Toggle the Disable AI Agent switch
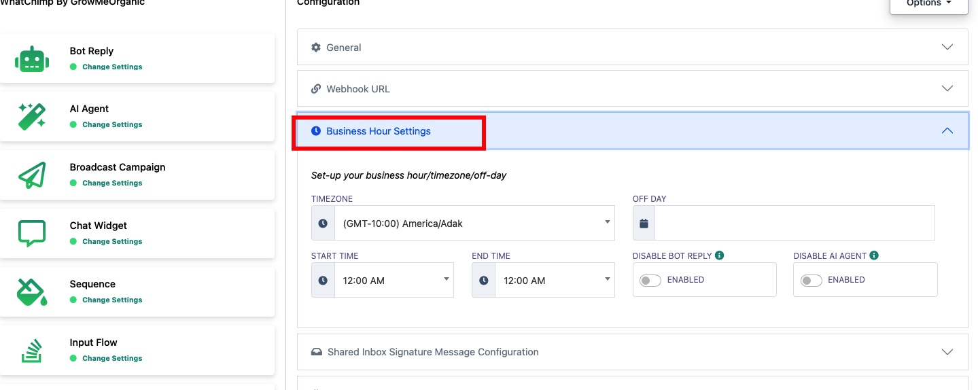This screenshot has width=978, height=390. (811, 281)
